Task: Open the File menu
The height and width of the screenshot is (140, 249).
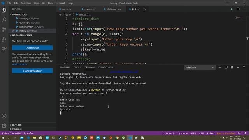Action: [x=9, y=3]
